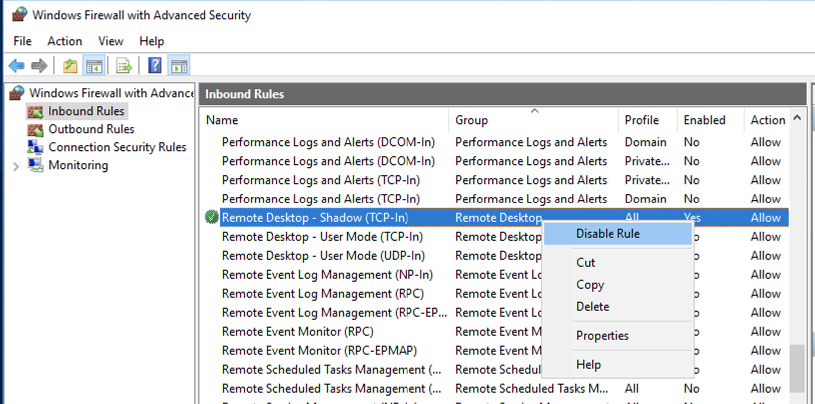Image resolution: width=815 pixels, height=404 pixels.
Task: Click the Up one level folder icon
Action: click(70, 66)
